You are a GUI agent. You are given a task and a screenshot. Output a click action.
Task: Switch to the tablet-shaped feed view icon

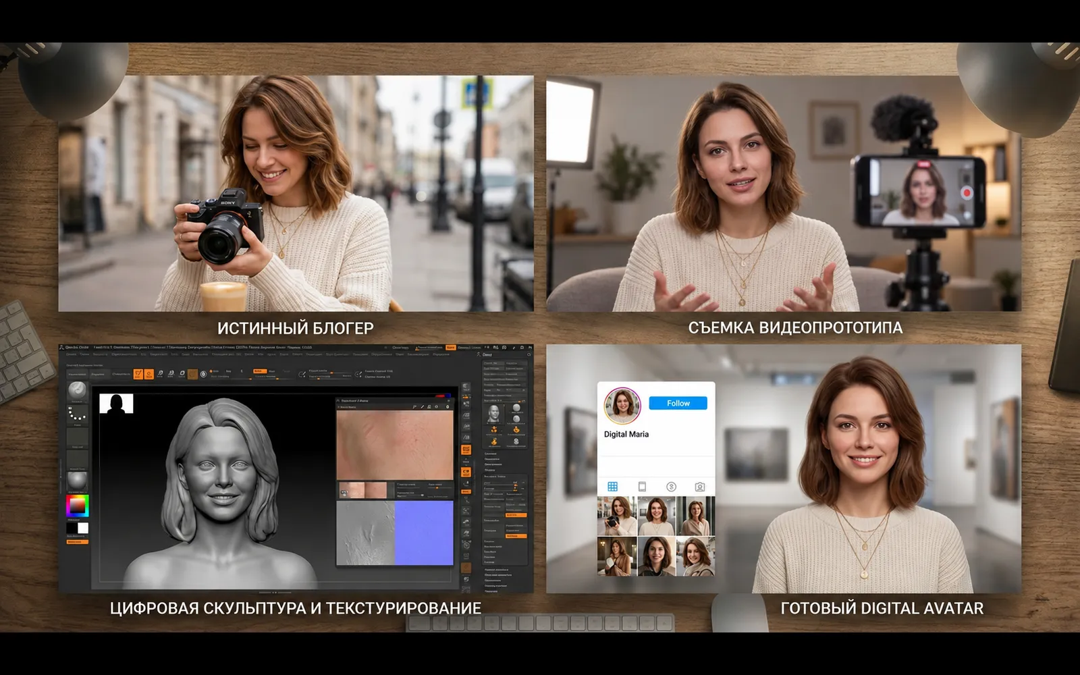pyautogui.click(x=642, y=487)
